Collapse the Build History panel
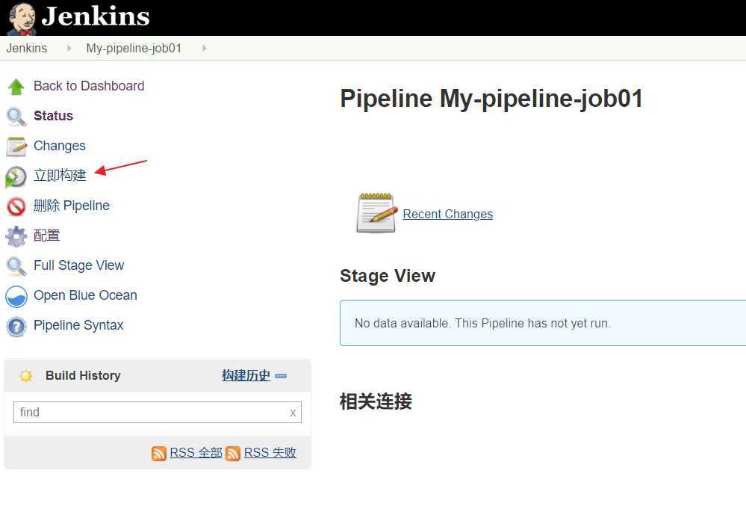The width and height of the screenshot is (746, 527). (x=281, y=376)
